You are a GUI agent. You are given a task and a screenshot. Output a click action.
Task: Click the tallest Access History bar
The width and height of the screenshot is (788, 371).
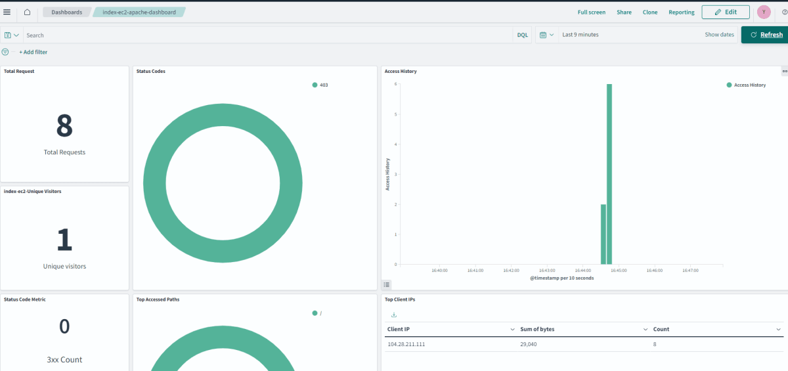pyautogui.click(x=609, y=174)
